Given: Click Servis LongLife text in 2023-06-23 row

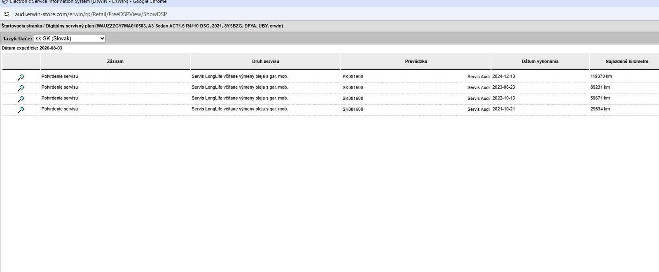Looking at the screenshot, I should click(240, 87).
